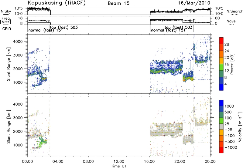Click the "12:00" time axis tick

pyautogui.click(x=119, y=162)
